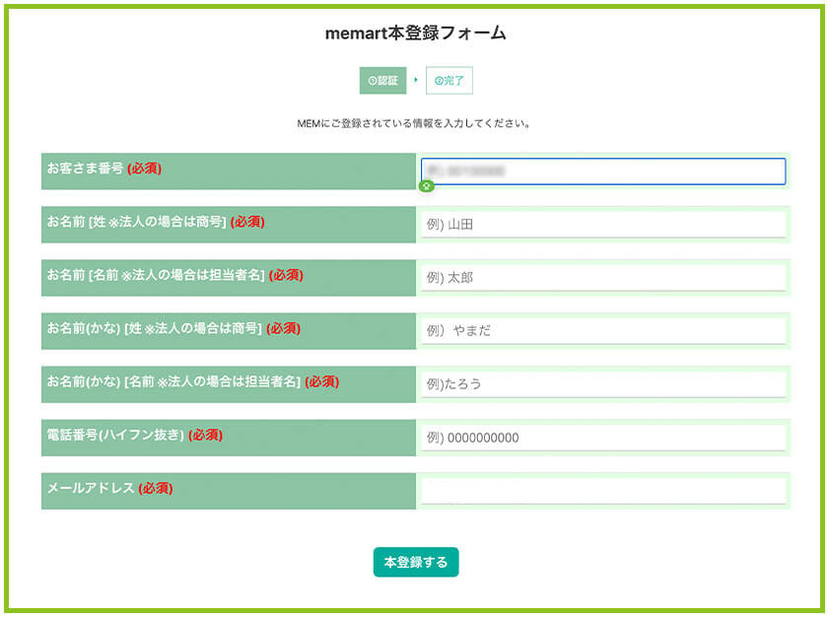Viewport: 829px width, 617px height.
Task: Select the 認証 step tab
Action: (382, 81)
